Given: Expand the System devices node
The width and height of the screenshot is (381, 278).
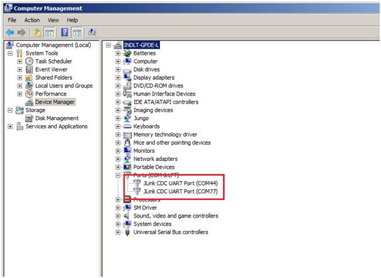Looking at the screenshot, I should (x=118, y=224).
